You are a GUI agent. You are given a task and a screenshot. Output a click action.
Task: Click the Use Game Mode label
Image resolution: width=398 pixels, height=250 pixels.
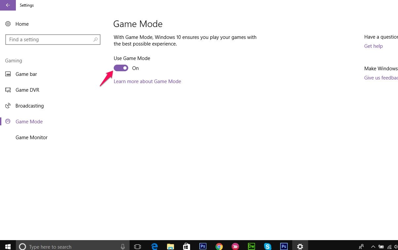[132, 58]
